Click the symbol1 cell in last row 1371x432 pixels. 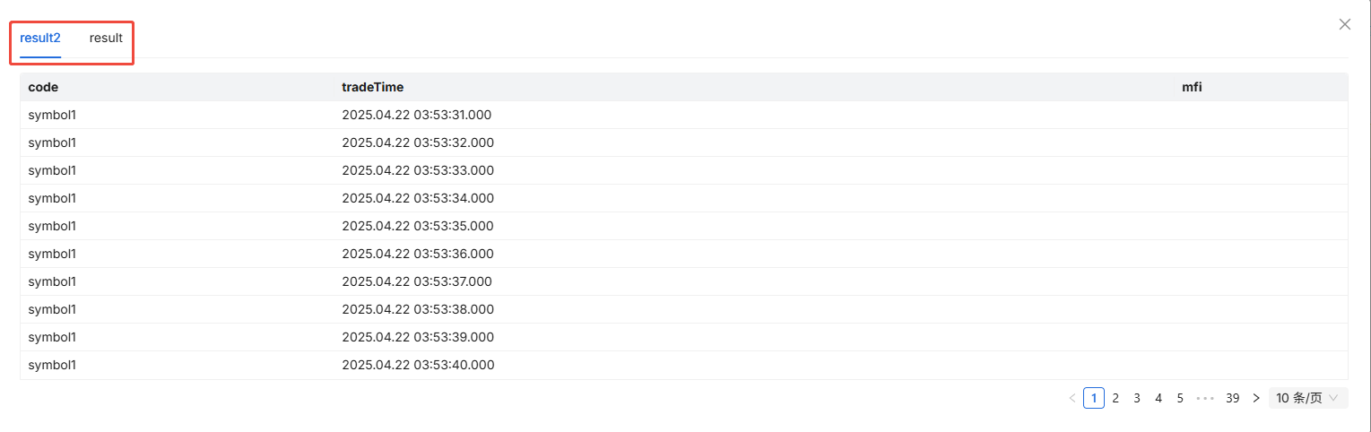(x=52, y=365)
